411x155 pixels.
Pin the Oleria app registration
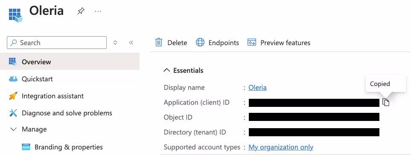(x=81, y=11)
